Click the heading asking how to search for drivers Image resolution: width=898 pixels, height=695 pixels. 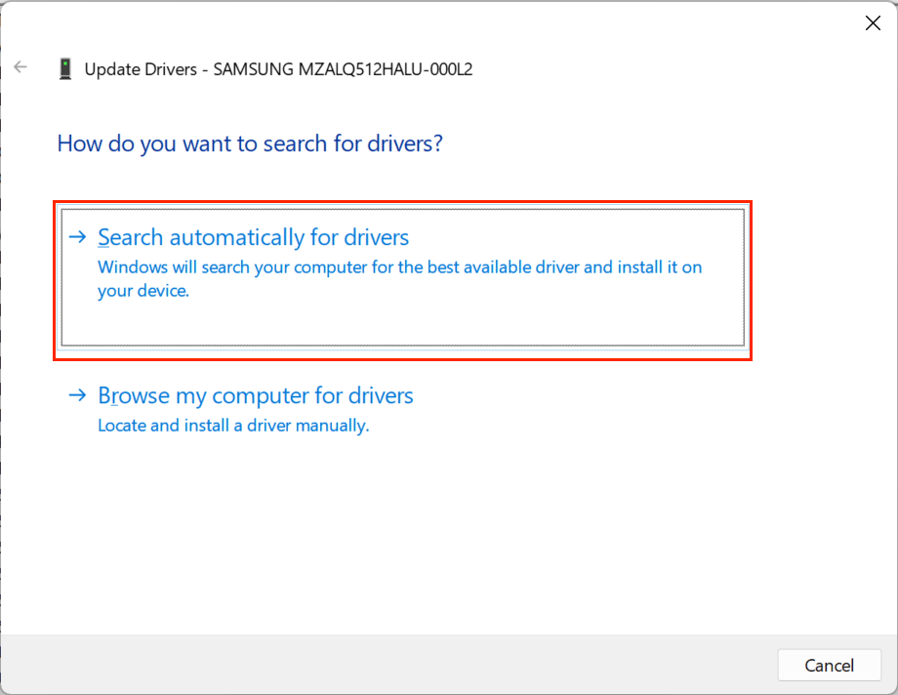[x=249, y=143]
